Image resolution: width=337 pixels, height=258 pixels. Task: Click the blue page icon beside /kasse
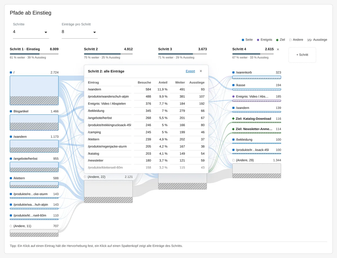point(233,85)
